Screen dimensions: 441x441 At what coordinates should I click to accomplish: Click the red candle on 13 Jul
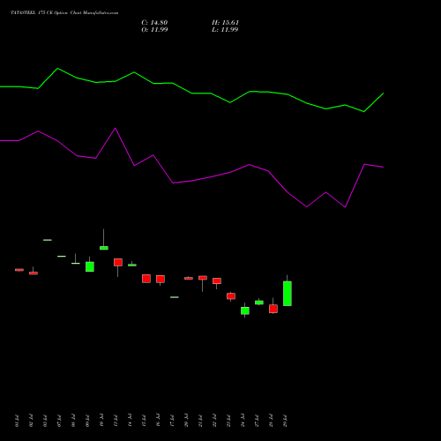[x=118, y=262]
